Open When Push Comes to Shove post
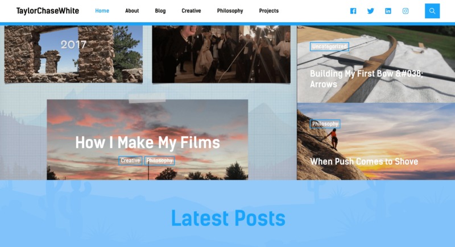 [x=364, y=161]
